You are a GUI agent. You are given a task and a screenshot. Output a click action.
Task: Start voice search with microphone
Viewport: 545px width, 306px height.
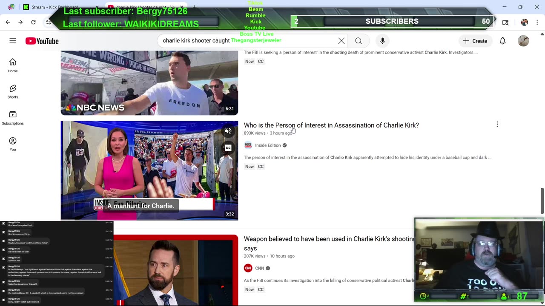click(x=382, y=41)
